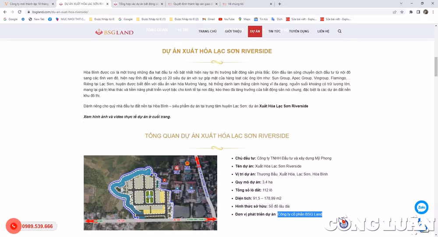Click the Chủ đầu tư Mỹ Phong line
This screenshot has height=237, width=438.
click(x=283, y=158)
